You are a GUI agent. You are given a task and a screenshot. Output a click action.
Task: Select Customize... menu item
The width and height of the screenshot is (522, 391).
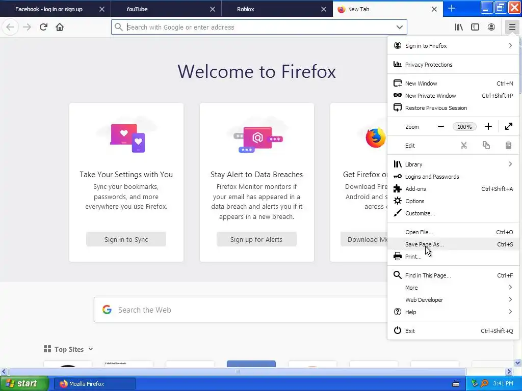pyautogui.click(x=453, y=213)
